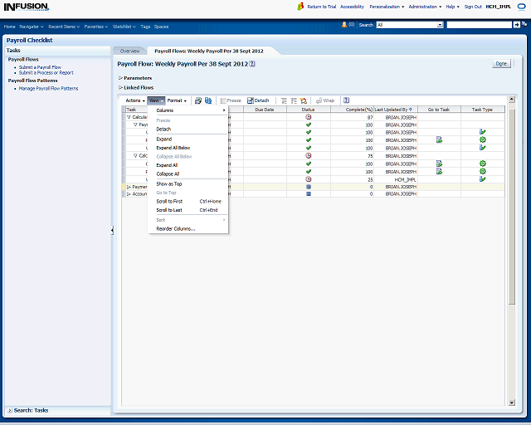
Task: Click the top checkmark task type icon
Action: [x=482, y=132]
